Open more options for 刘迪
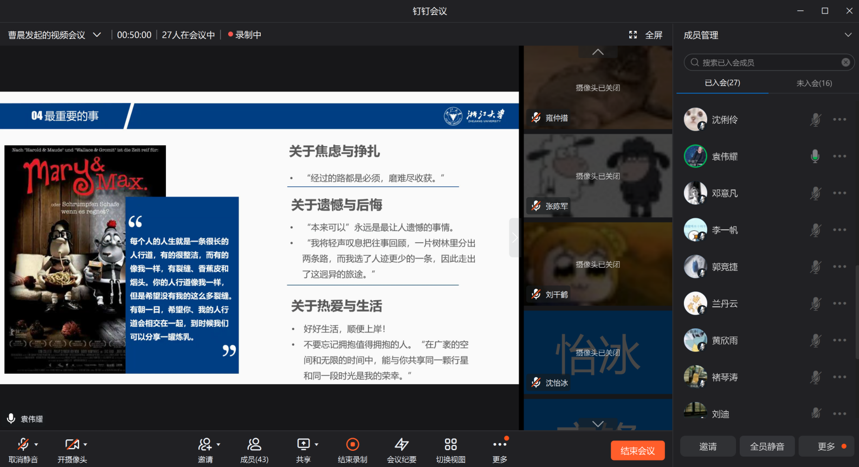 [839, 413]
